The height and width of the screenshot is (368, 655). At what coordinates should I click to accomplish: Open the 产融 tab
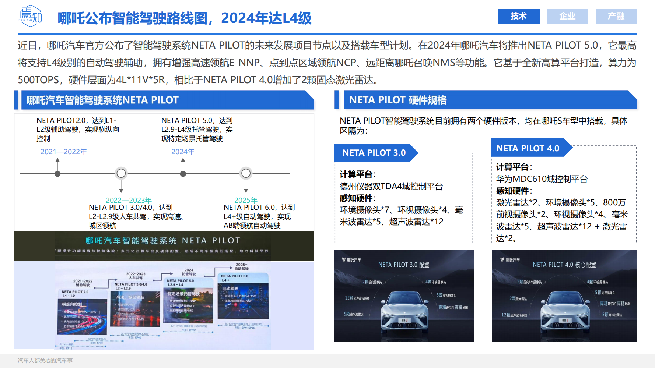tap(616, 16)
